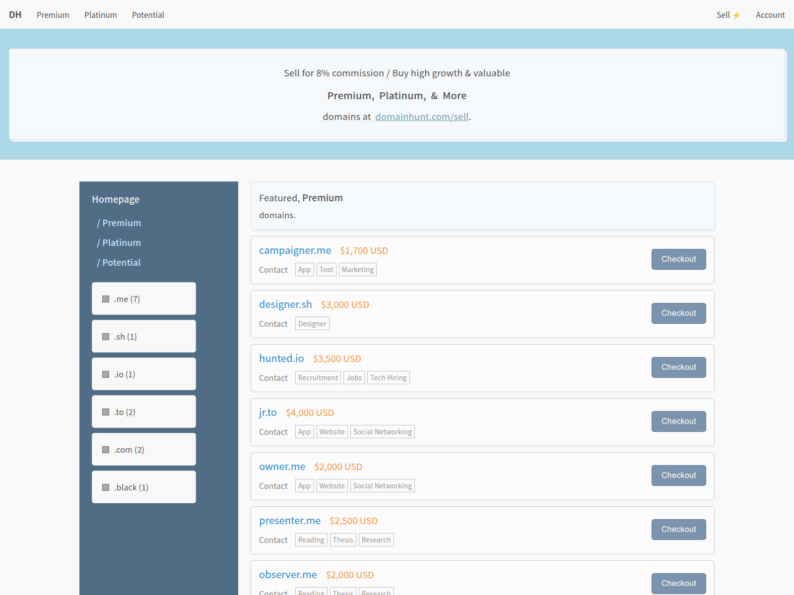Open the Account menu
This screenshot has height=595, width=794.
[770, 15]
